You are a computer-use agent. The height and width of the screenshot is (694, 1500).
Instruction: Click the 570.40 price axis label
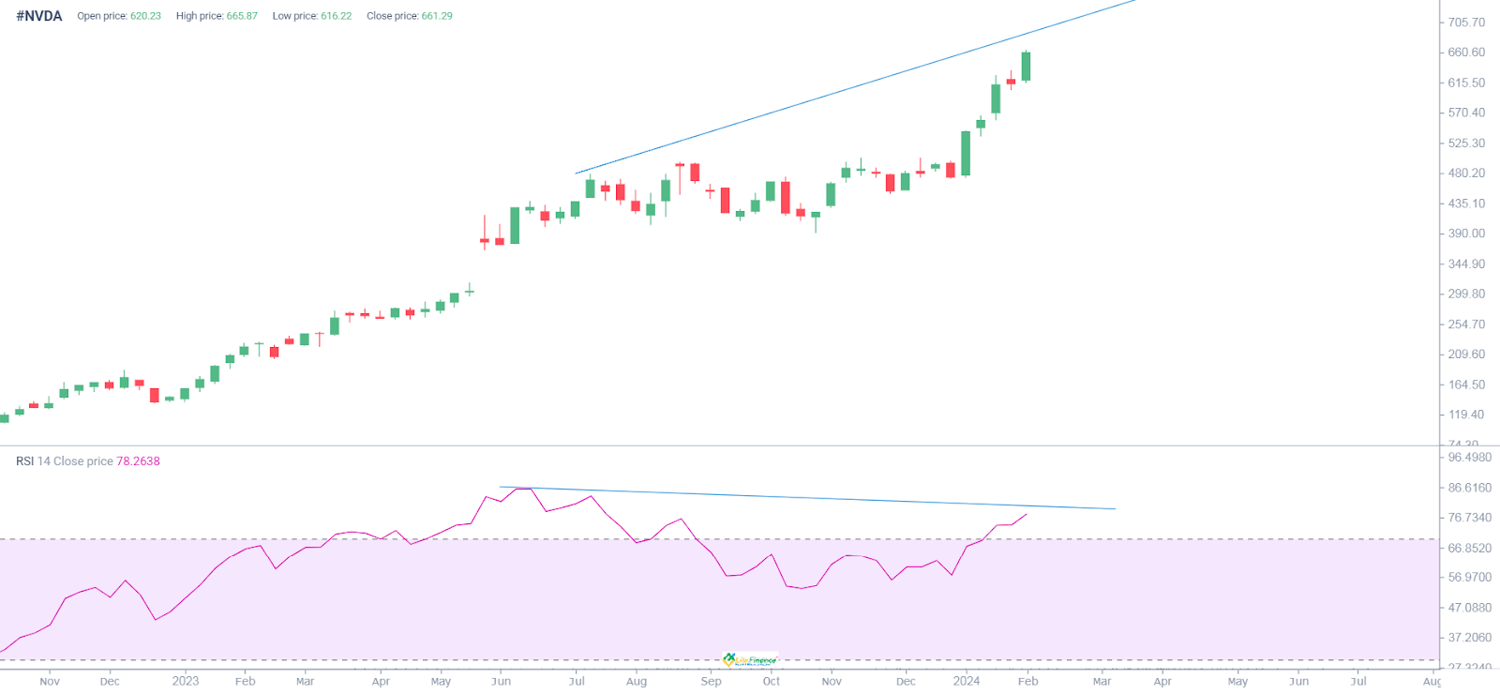click(1466, 113)
